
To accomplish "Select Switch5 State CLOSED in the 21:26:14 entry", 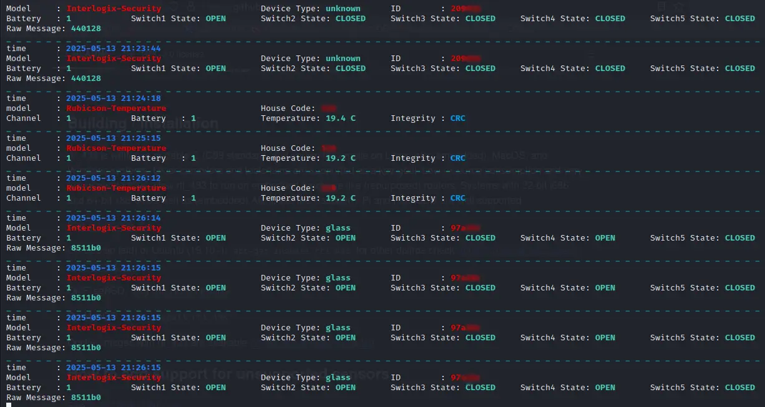I will [x=740, y=238].
